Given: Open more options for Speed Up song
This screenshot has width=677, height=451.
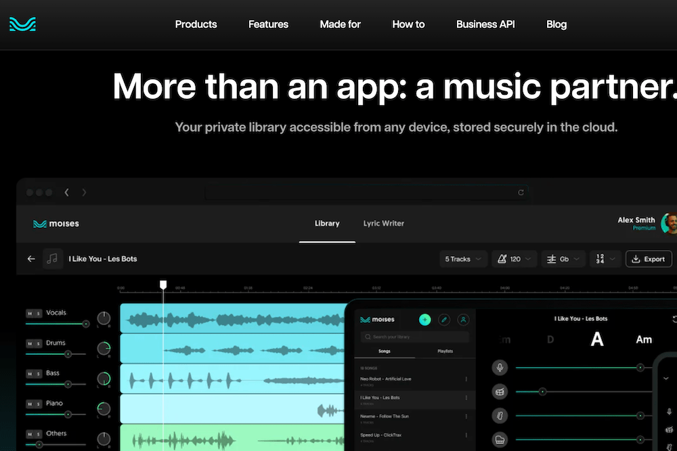Looking at the screenshot, I should coord(466,435).
